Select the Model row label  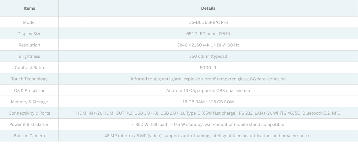29,22
